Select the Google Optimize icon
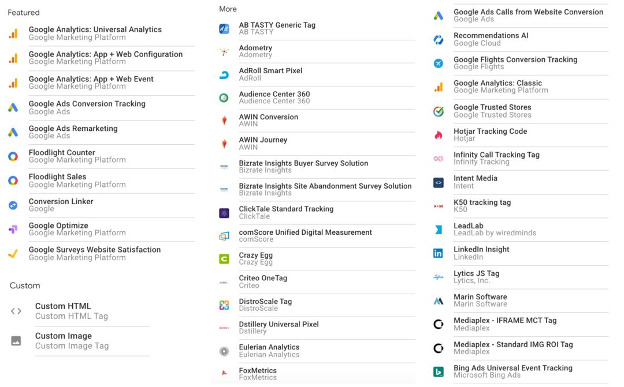The image size is (624, 387). click(13, 230)
